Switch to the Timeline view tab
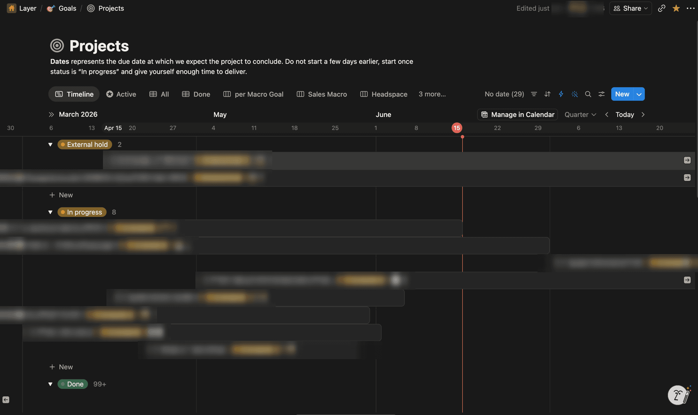This screenshot has height=415, width=698. tap(74, 94)
